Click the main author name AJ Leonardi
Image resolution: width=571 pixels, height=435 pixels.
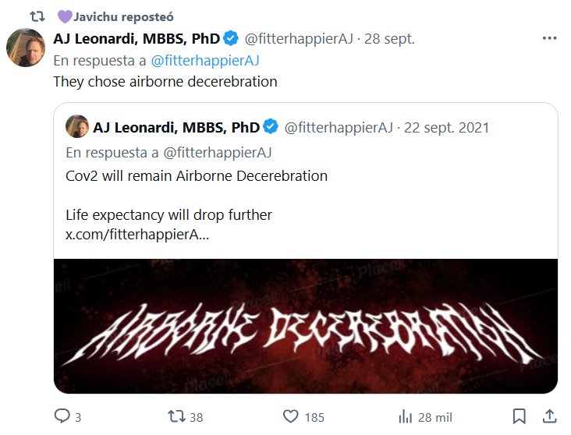point(137,38)
